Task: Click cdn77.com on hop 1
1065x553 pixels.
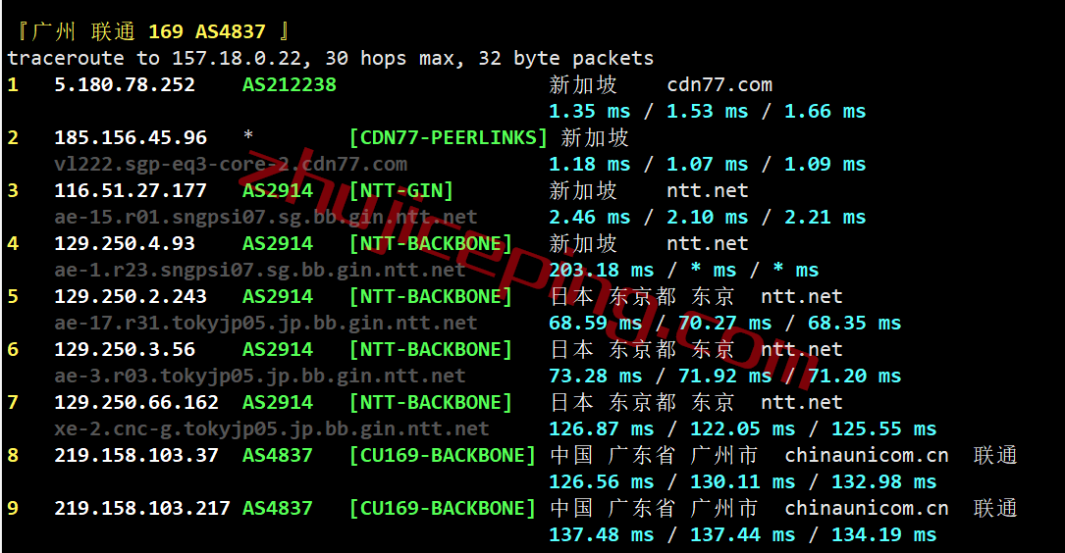Action: pos(719,85)
